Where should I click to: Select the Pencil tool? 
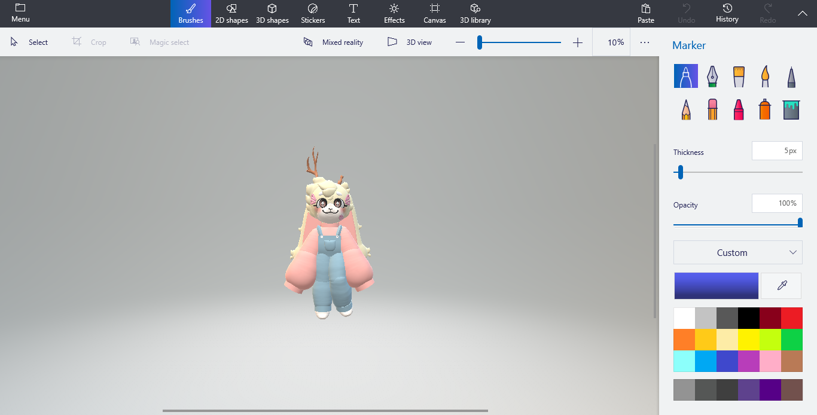point(686,109)
